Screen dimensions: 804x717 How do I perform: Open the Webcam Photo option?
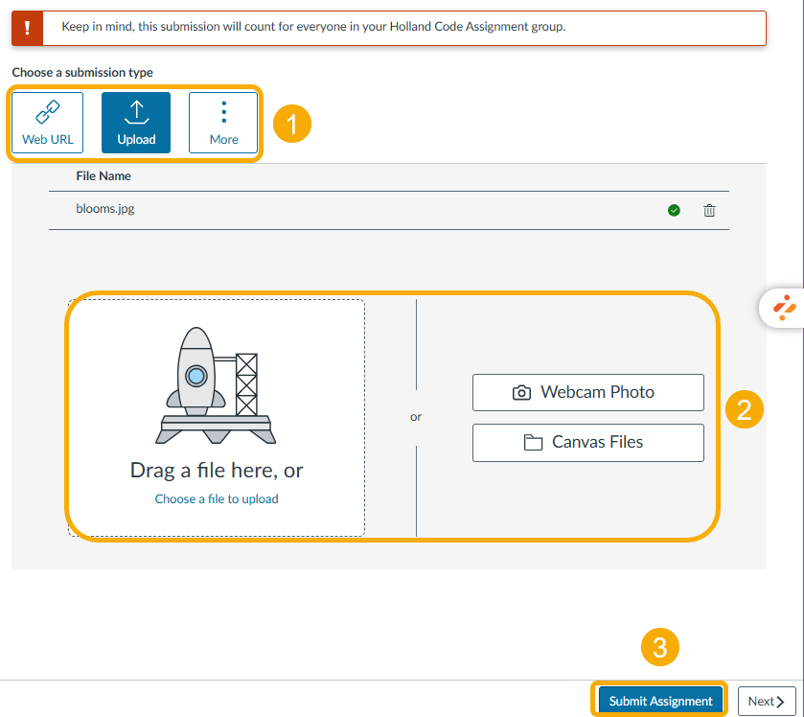(587, 392)
